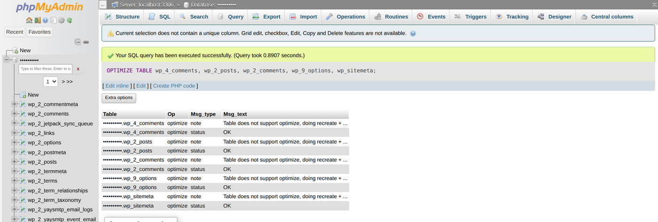This screenshot has height=222, width=658.
Task: Click the Server: localhost:3306 breadcrumb link
Action: coord(147,5)
